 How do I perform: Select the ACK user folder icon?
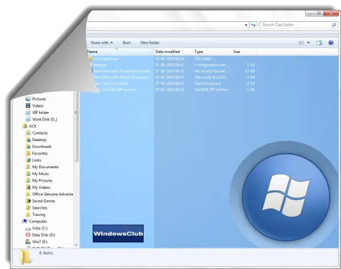click(x=25, y=126)
